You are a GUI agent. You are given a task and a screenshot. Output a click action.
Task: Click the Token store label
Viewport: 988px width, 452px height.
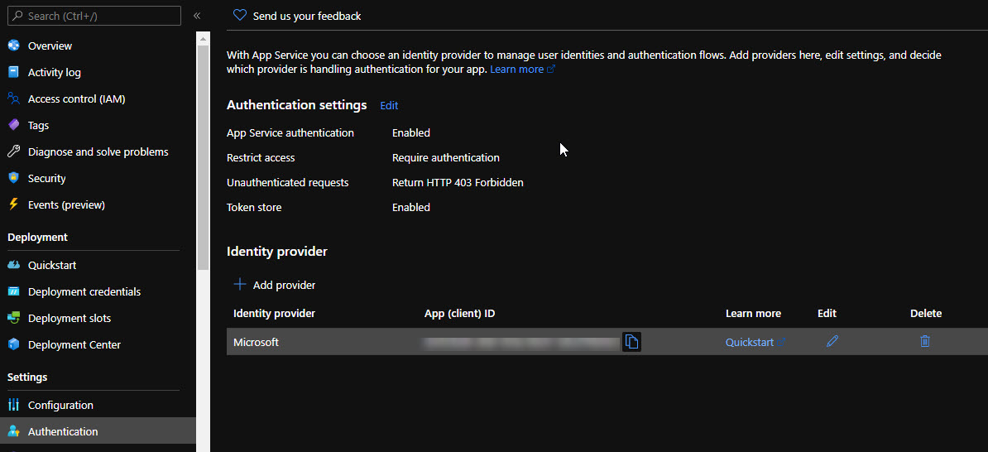(254, 208)
